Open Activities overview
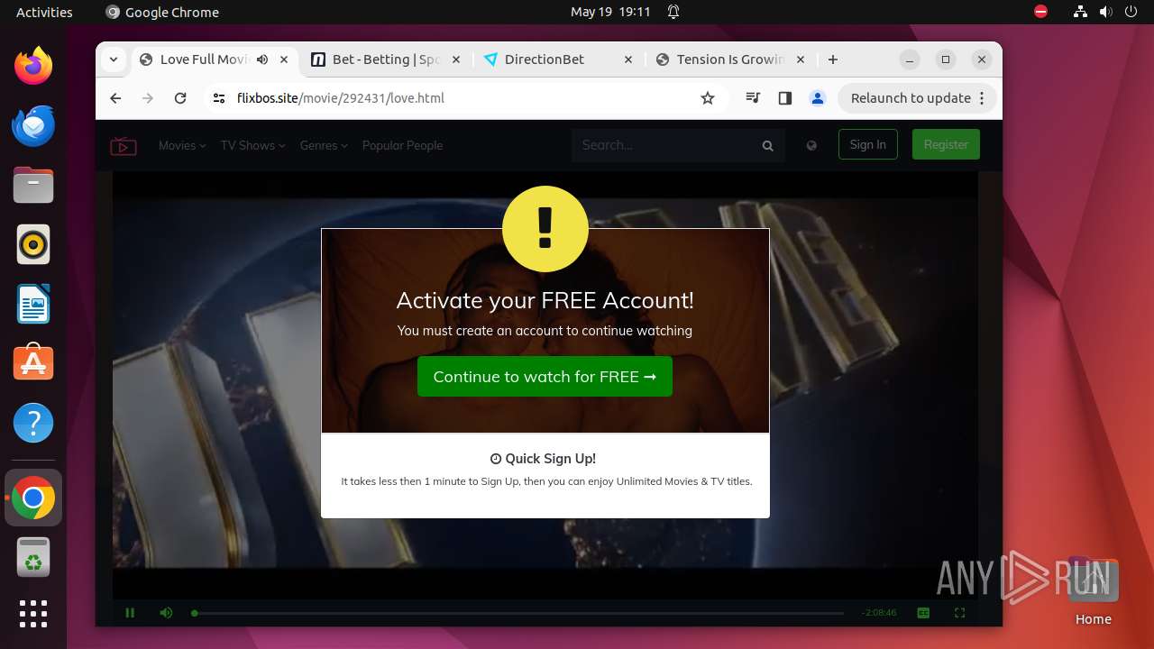The image size is (1154, 649). (x=44, y=12)
